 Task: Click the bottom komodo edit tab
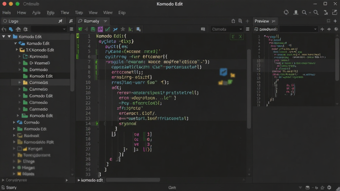90,180
